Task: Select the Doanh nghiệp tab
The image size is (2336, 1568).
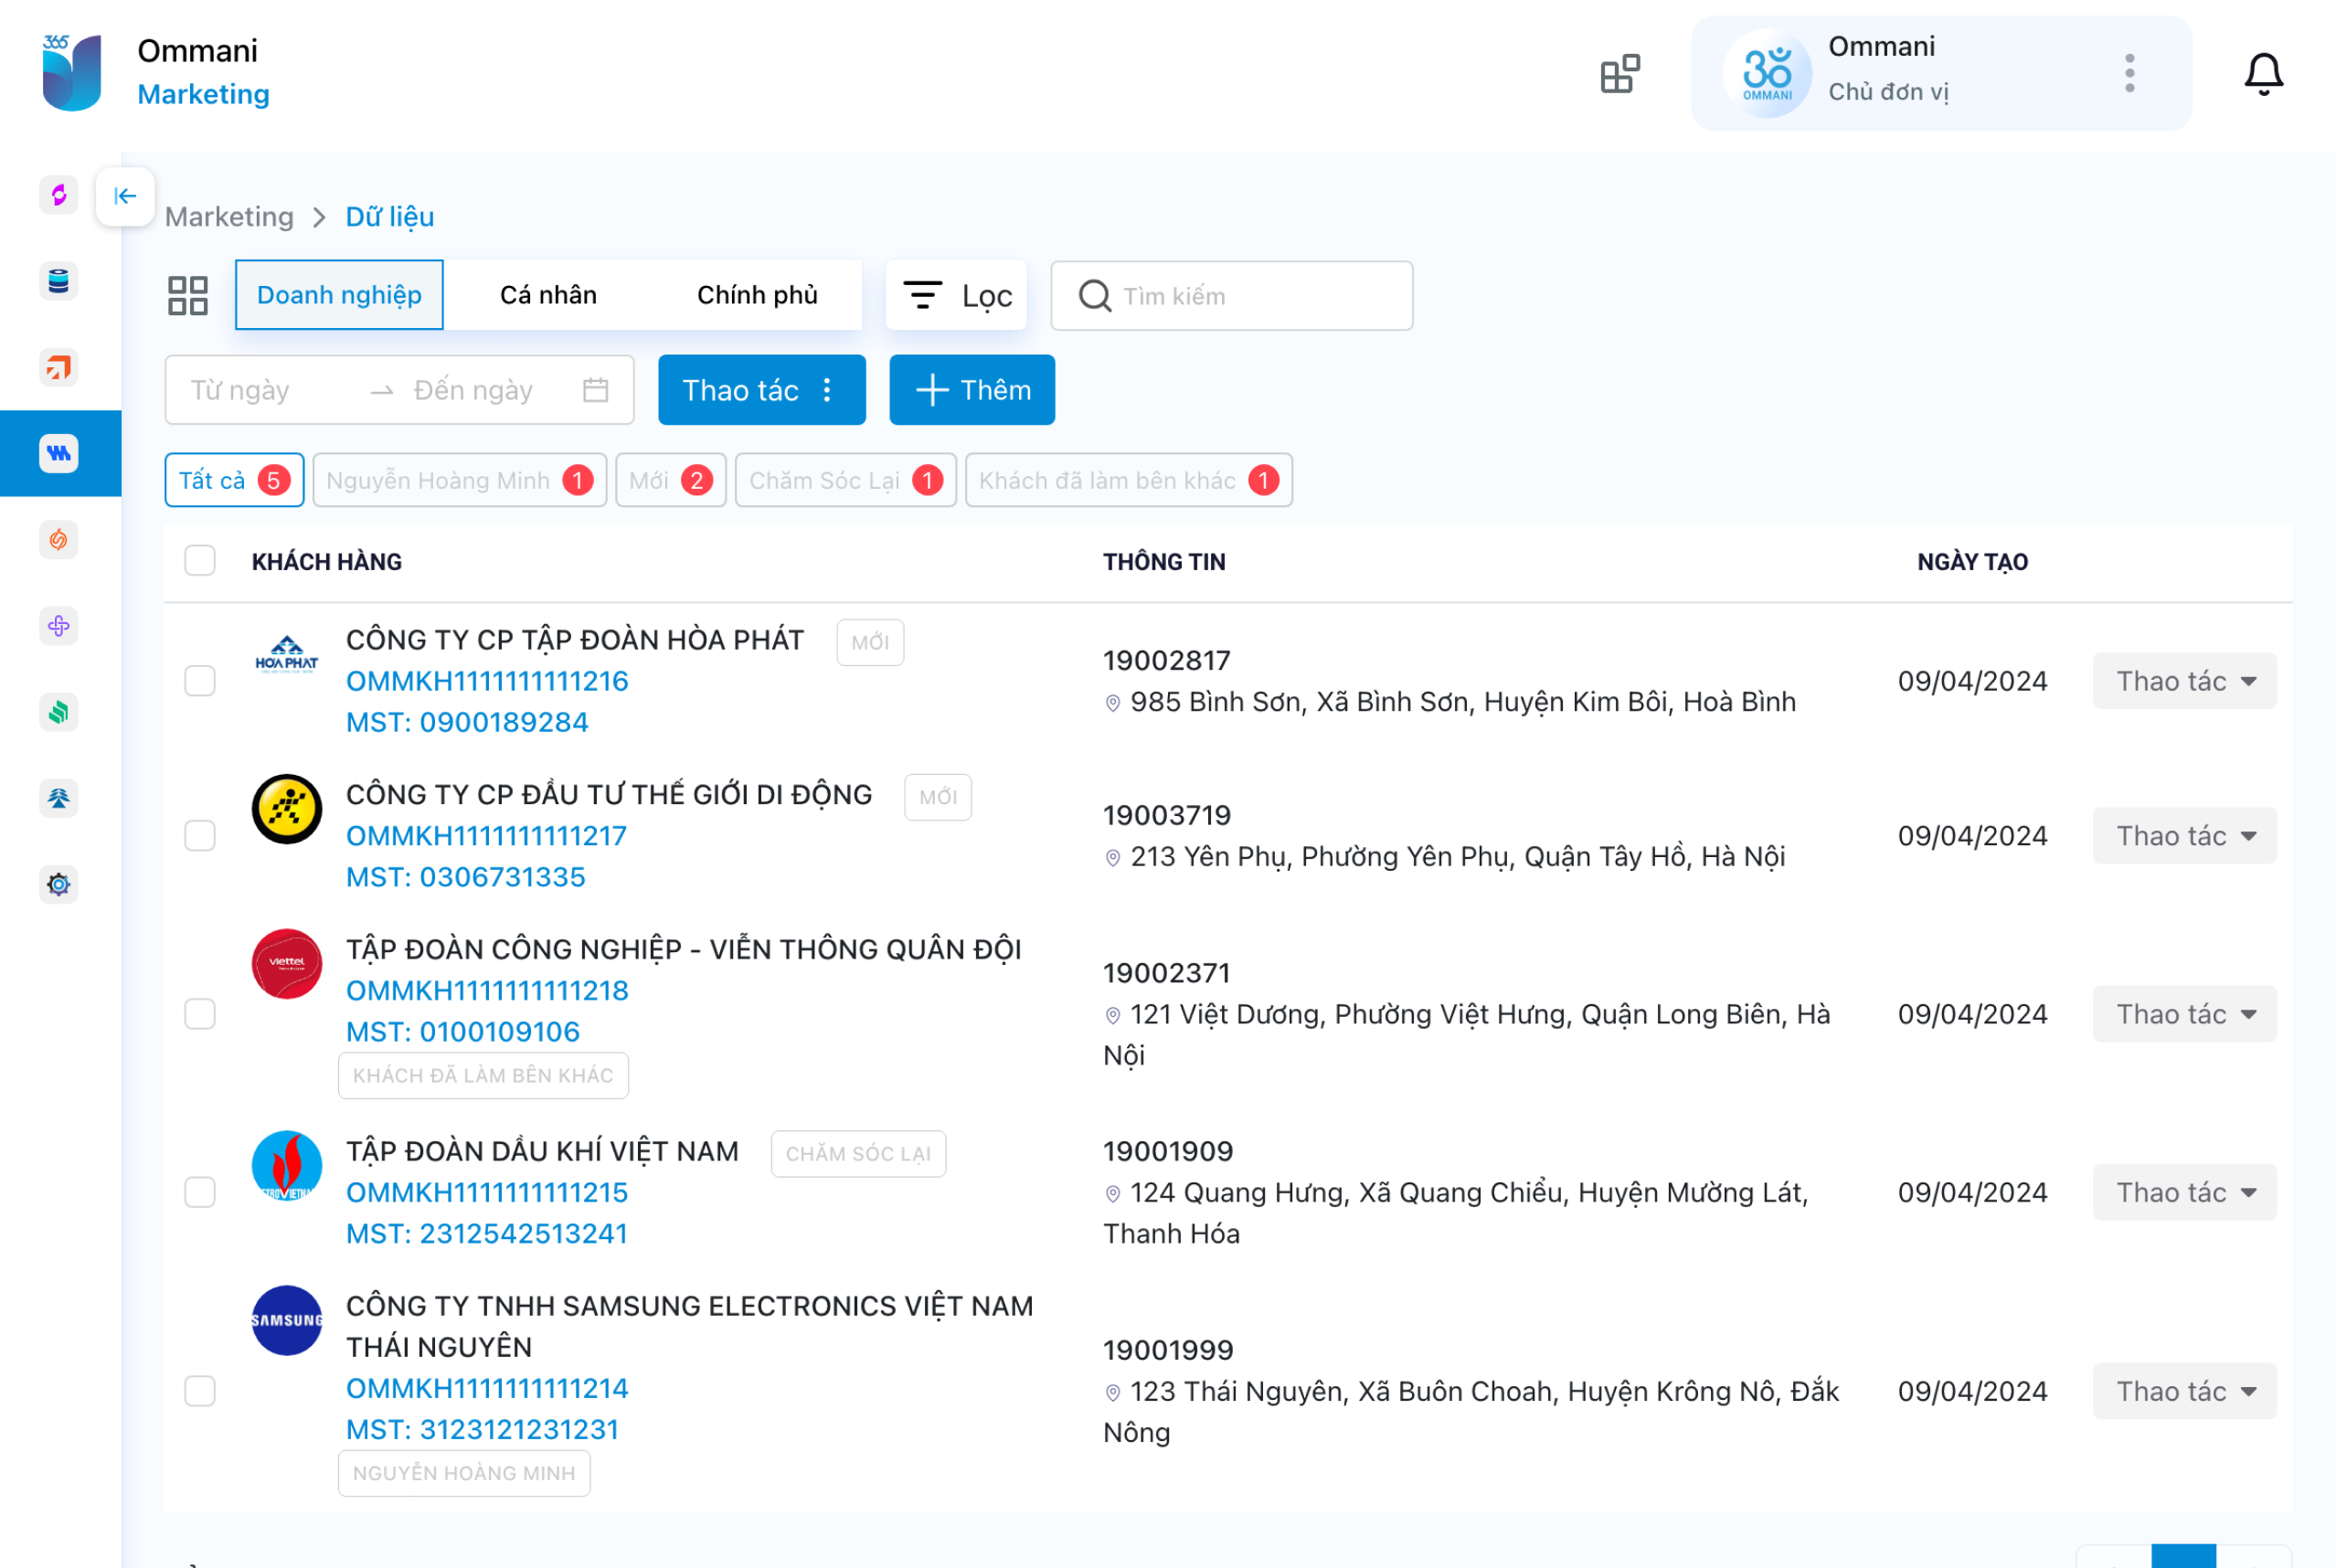Action: 338,294
